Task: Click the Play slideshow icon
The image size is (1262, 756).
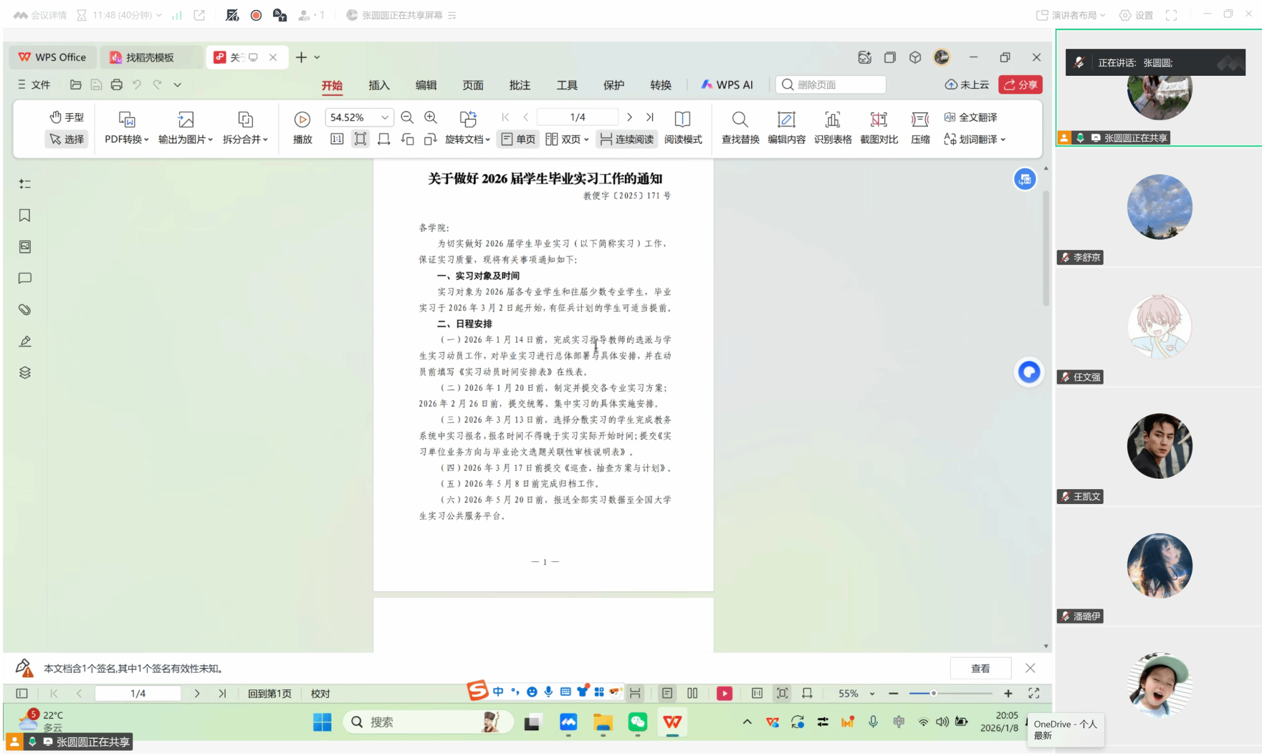Action: point(302,120)
